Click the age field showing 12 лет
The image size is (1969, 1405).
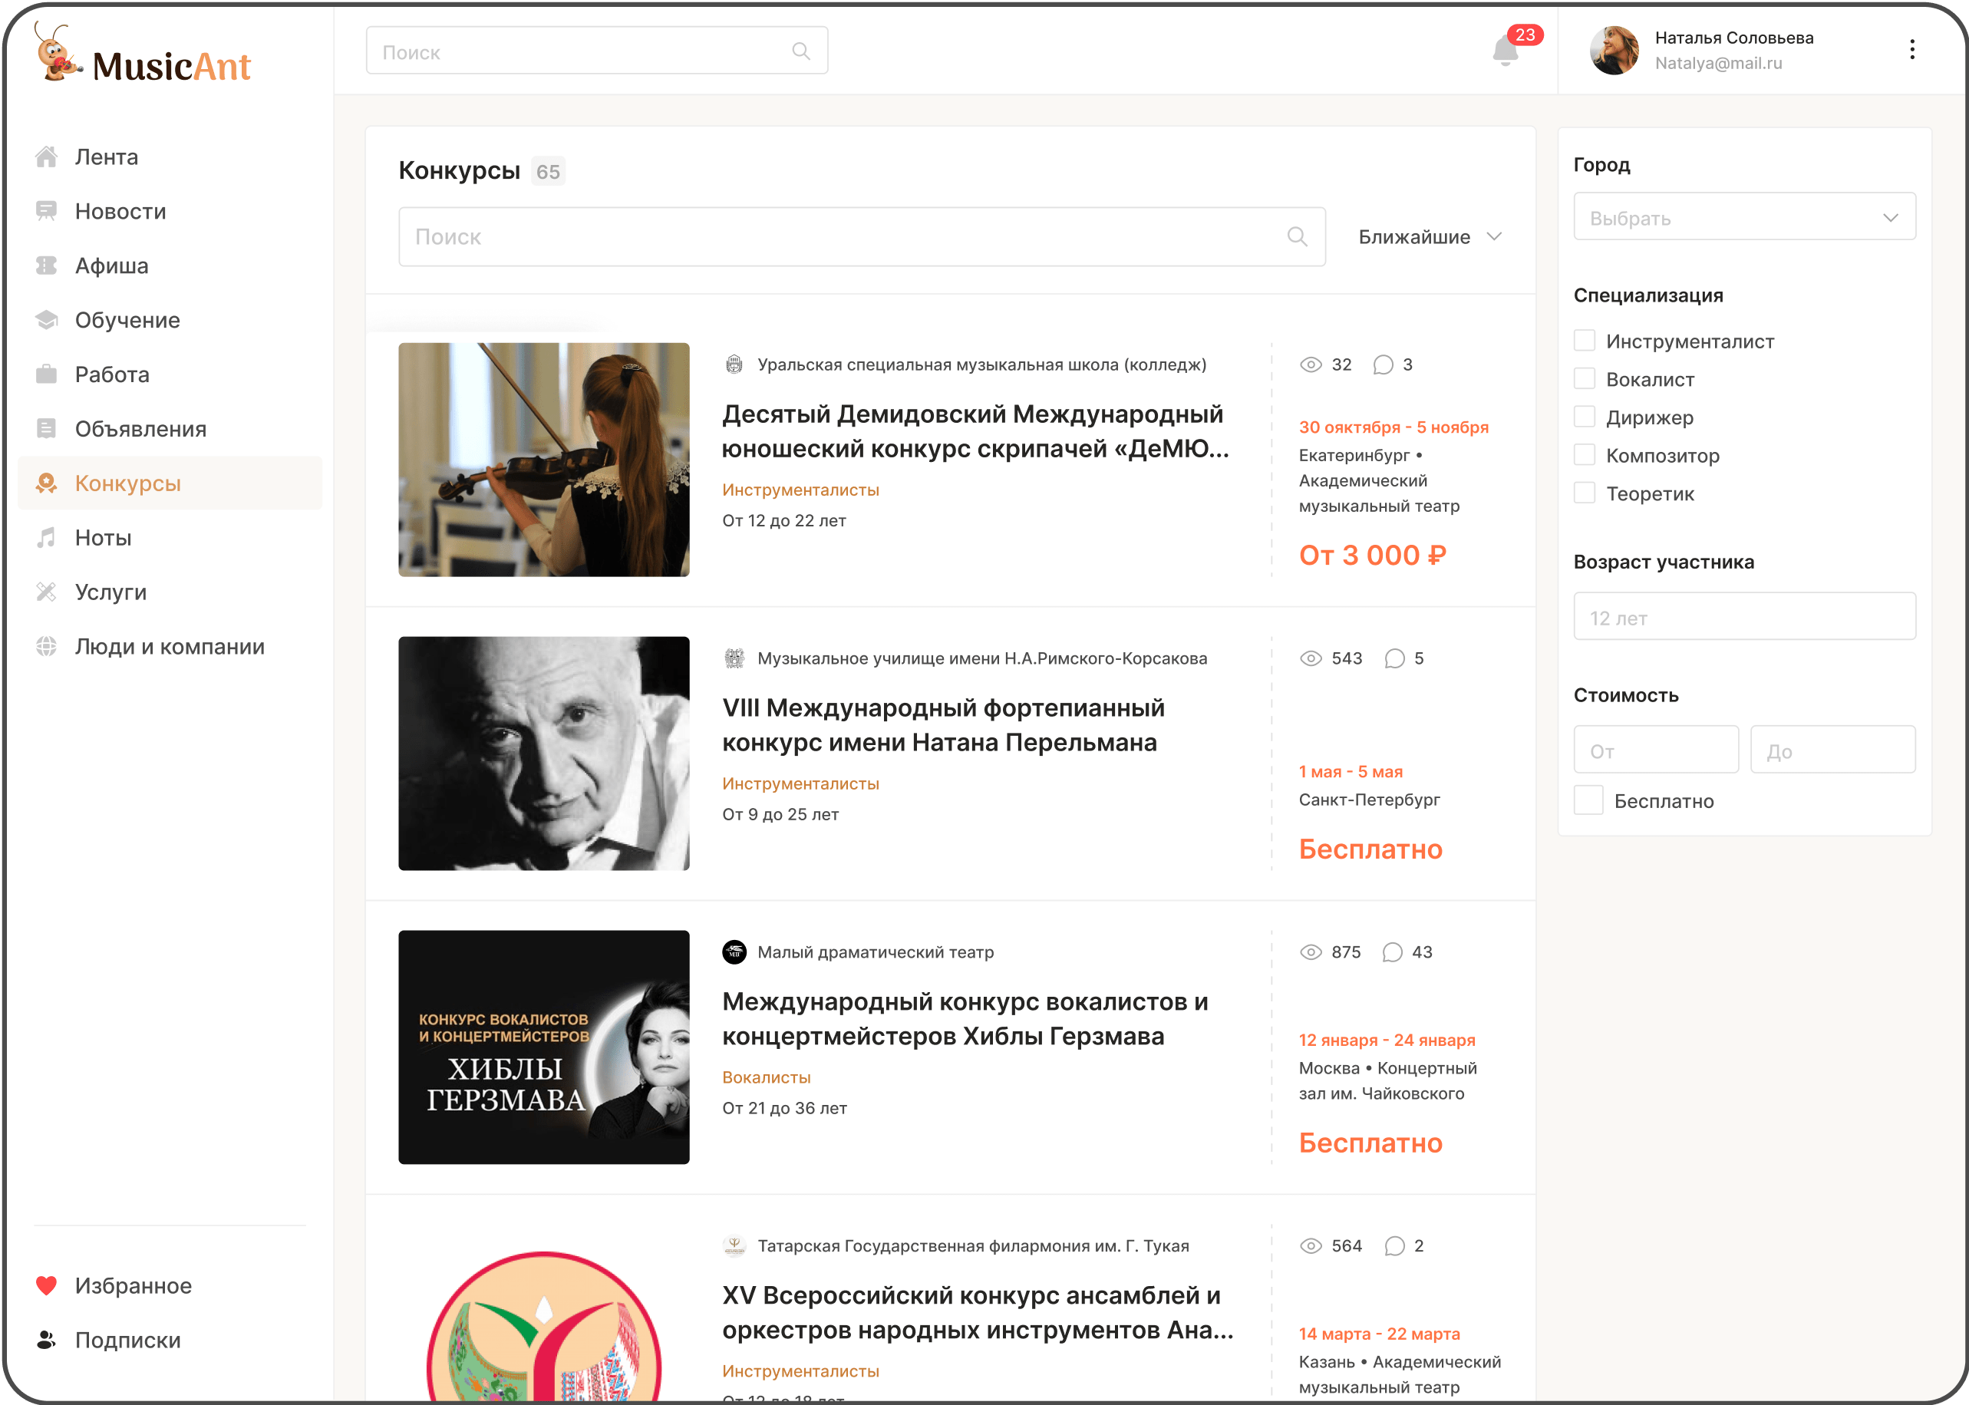click(x=1744, y=618)
